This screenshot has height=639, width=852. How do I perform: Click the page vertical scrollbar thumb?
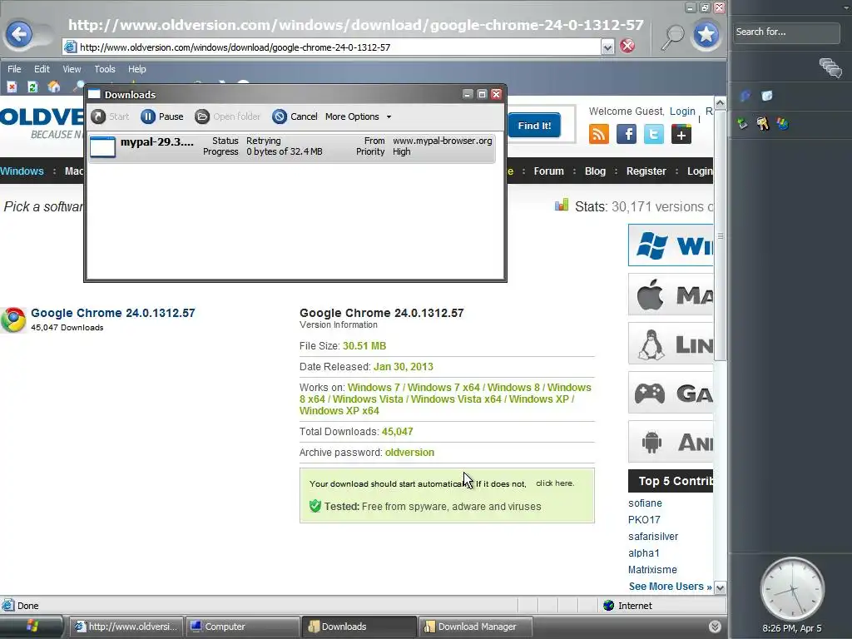(x=720, y=235)
